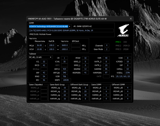Click the (M)RCD label
This screenshot has height=126, width=160.
126,46
